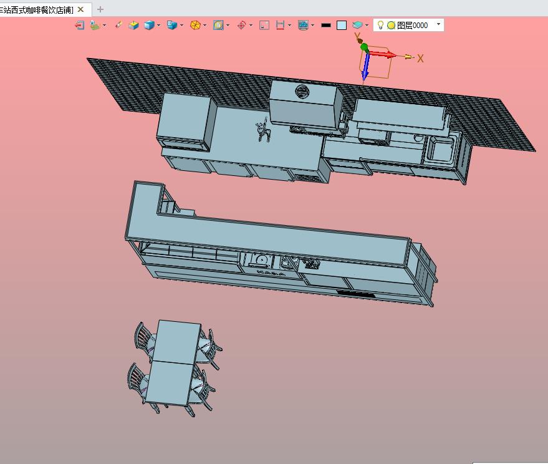Click the framed zoom-window icon
548x464 pixels.
point(218,25)
